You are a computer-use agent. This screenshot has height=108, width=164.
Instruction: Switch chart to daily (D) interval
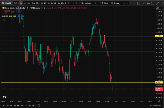tap(66, 3)
